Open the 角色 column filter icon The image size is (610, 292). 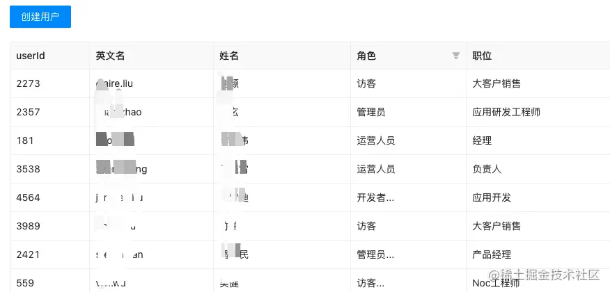(456, 56)
